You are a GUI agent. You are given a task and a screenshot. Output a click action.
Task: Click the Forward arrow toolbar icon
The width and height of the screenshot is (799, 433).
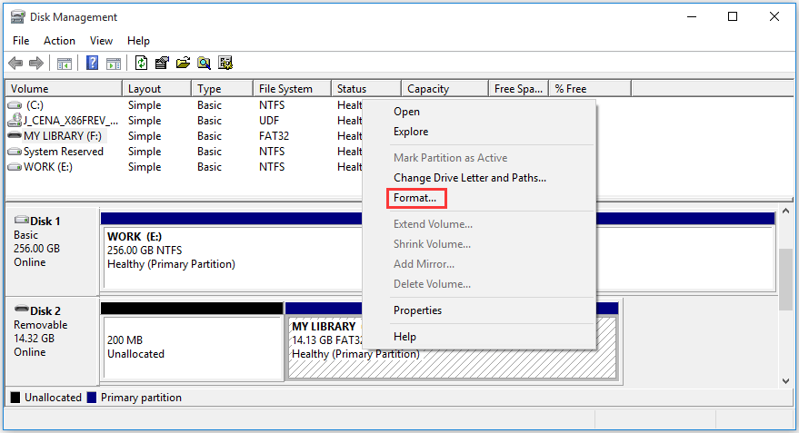[36, 64]
